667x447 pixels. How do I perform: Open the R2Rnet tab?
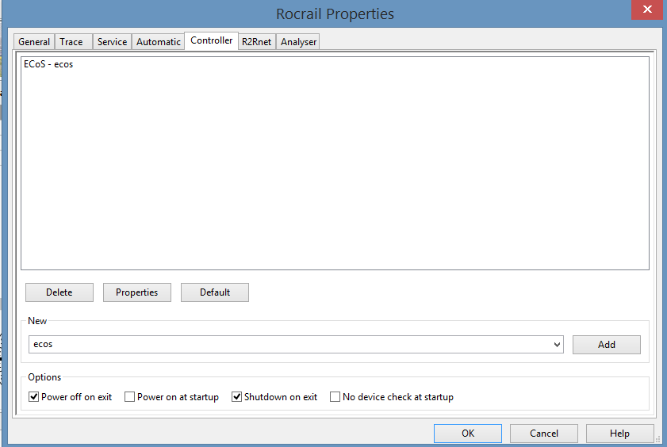[x=257, y=42]
